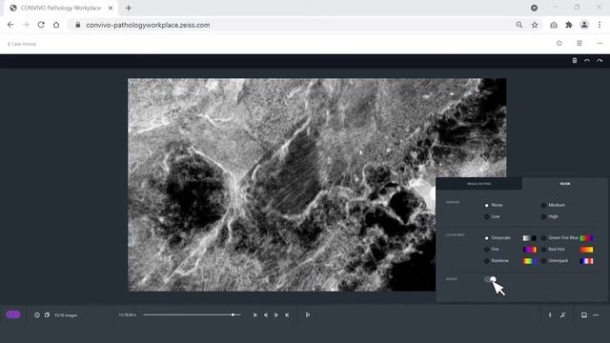Viewport: 610px width, 343px height.
Task: Click the camera icon in the browser toolbar
Action: pos(554,25)
